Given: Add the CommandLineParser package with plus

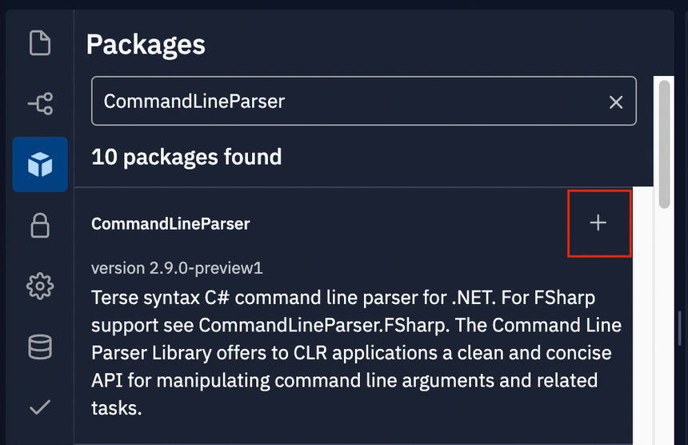Looking at the screenshot, I should (598, 223).
